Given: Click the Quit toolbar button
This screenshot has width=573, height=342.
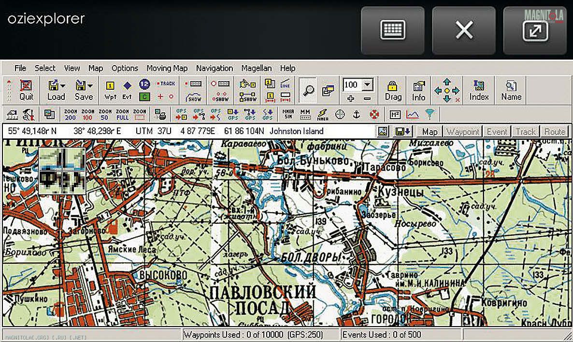Looking at the screenshot, I should pyautogui.click(x=26, y=90).
